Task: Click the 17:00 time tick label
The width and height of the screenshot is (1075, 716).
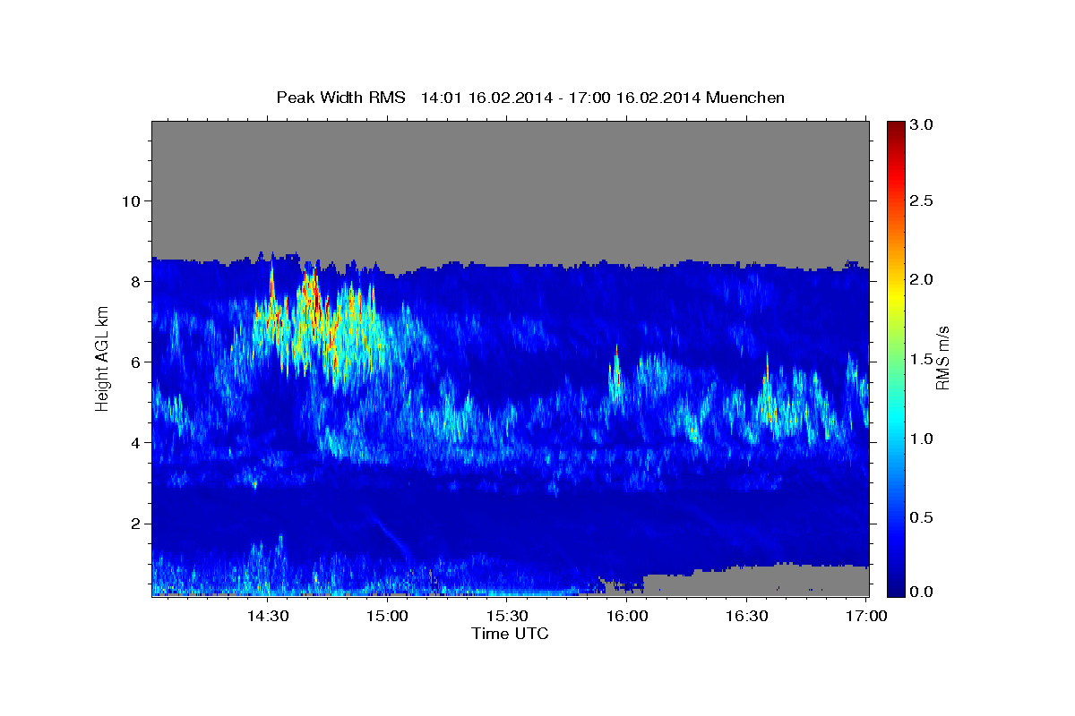Action: click(x=866, y=616)
